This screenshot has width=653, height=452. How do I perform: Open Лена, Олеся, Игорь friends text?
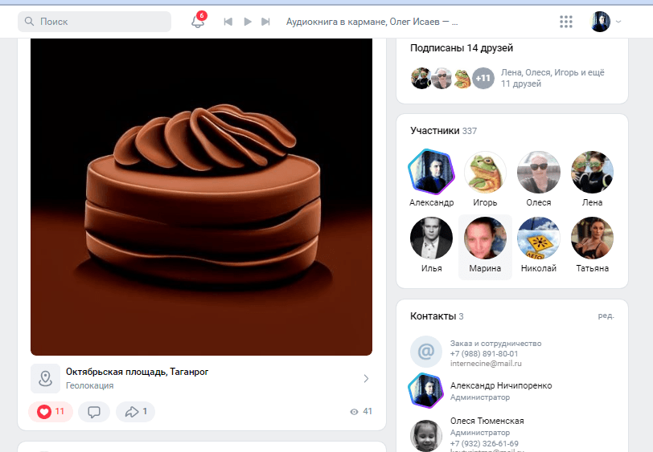pyautogui.click(x=552, y=78)
